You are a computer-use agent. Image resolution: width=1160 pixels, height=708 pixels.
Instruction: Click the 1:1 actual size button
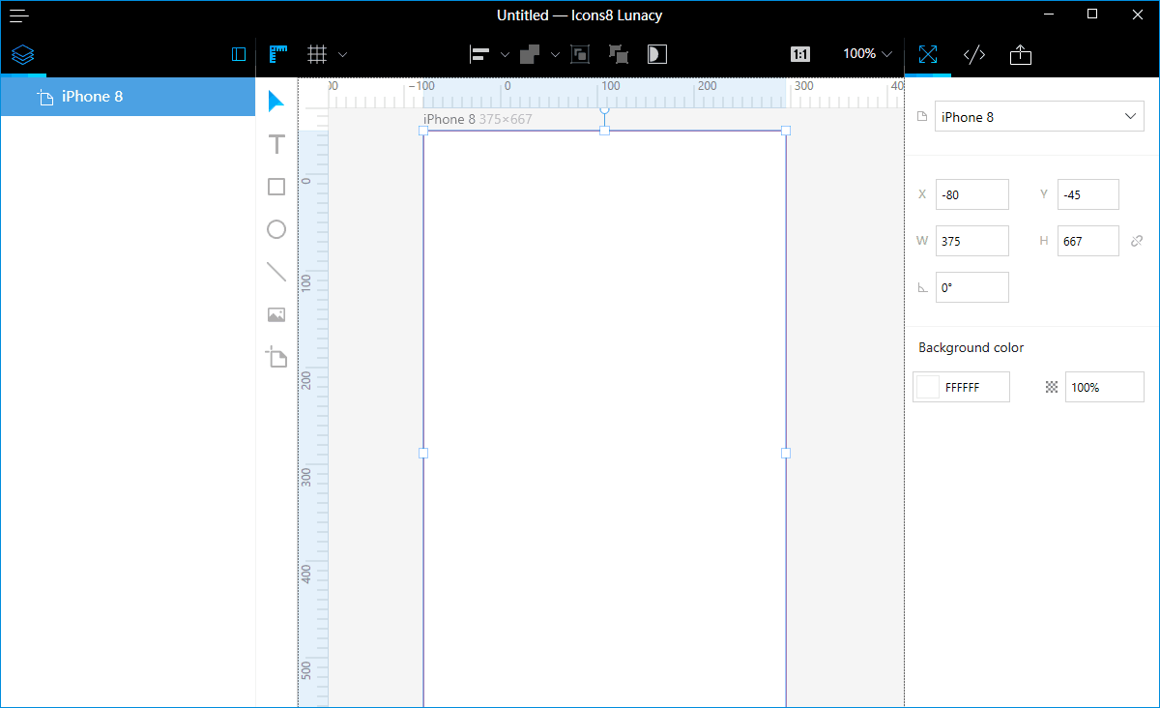pyautogui.click(x=800, y=54)
